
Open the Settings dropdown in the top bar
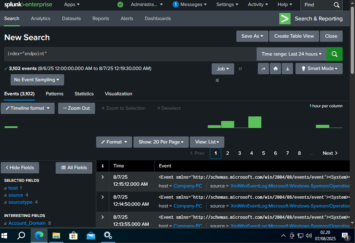[227, 5]
